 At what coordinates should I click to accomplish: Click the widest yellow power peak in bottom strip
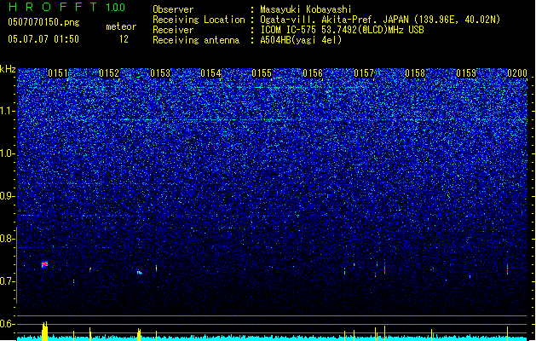45,331
